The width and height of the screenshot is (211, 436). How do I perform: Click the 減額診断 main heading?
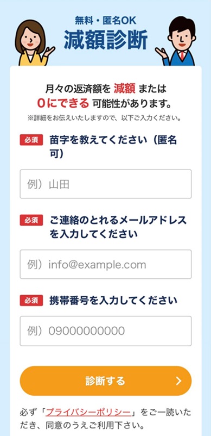click(x=106, y=40)
